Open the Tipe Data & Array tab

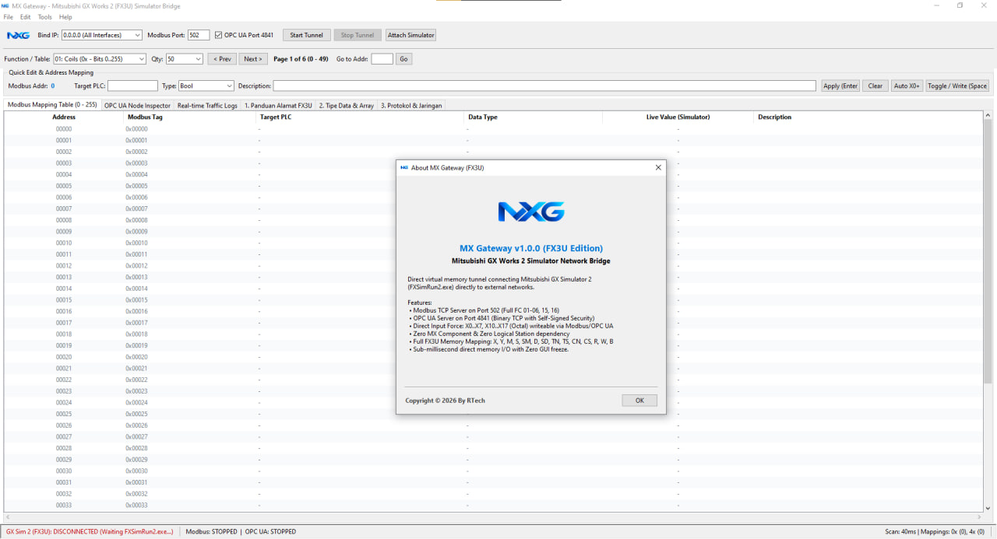[347, 106]
